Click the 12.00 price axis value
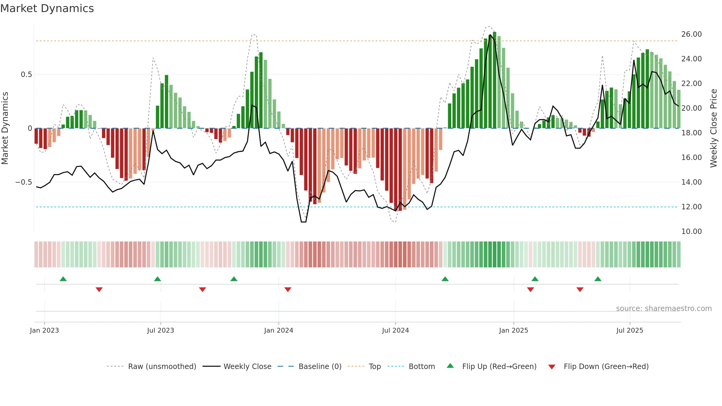Viewport: 722px width, 406px height. click(692, 207)
